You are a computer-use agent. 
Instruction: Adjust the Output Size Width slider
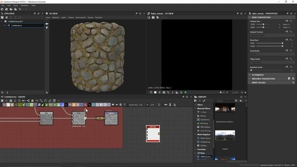[x=263, y=24]
